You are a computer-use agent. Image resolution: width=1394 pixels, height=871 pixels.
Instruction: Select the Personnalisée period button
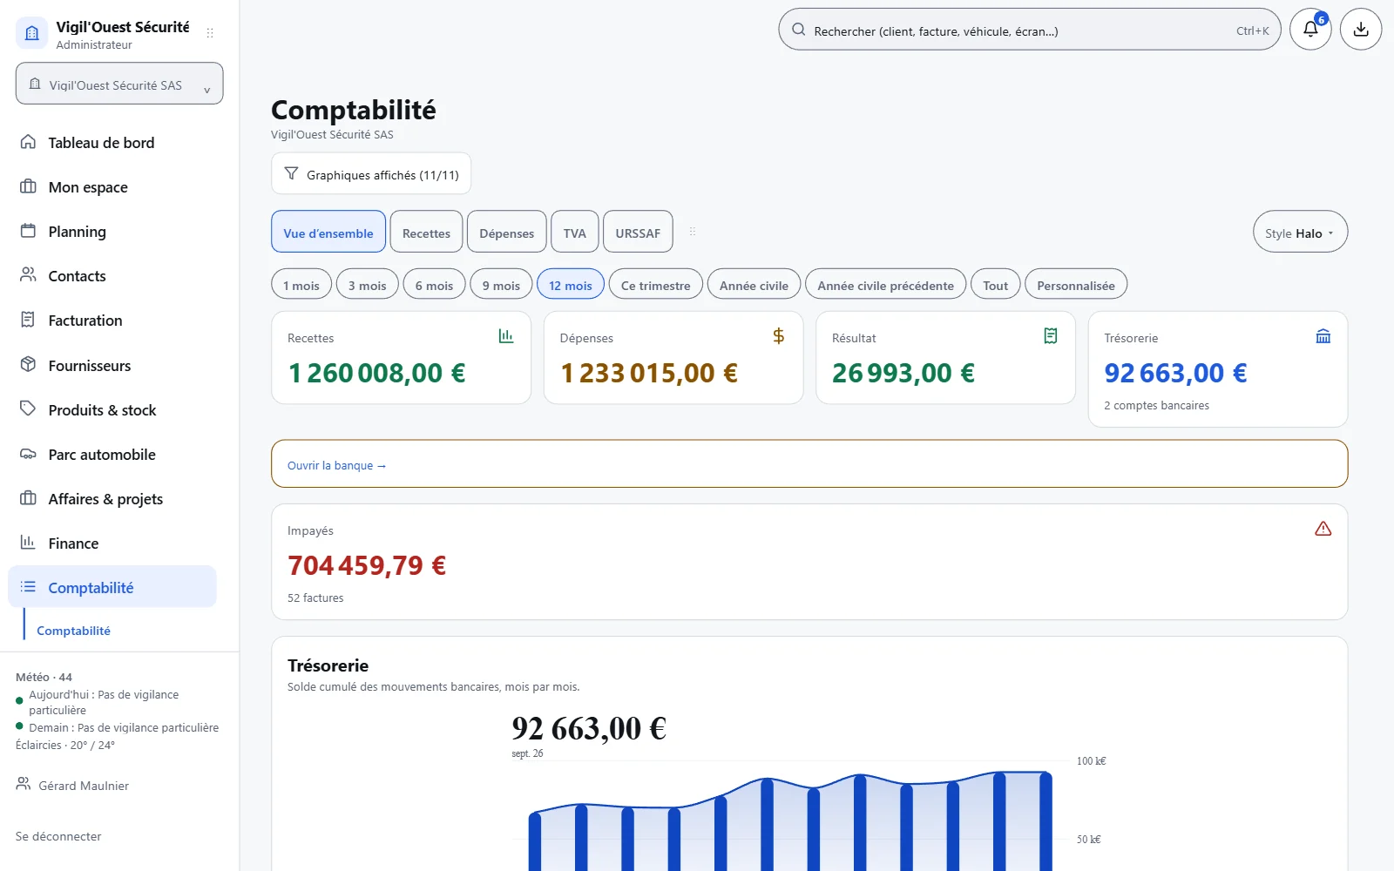coord(1076,285)
